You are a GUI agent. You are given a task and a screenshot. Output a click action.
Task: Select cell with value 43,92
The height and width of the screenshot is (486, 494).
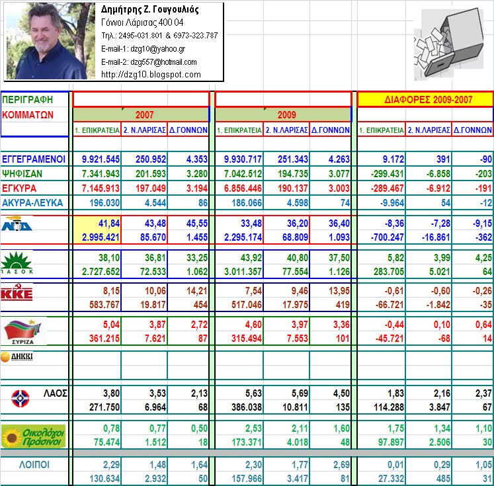(x=239, y=258)
